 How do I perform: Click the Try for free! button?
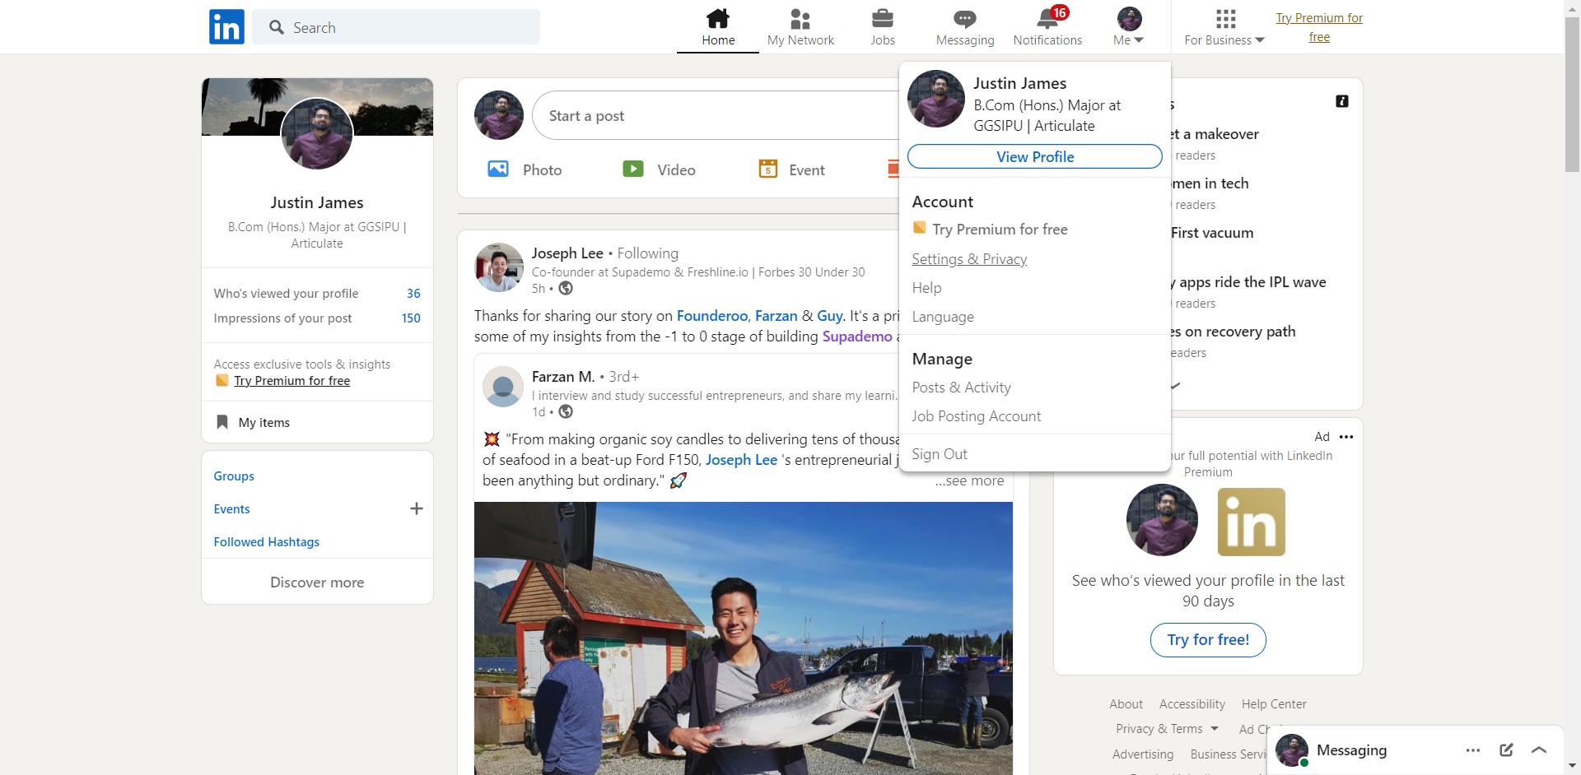coord(1208,640)
